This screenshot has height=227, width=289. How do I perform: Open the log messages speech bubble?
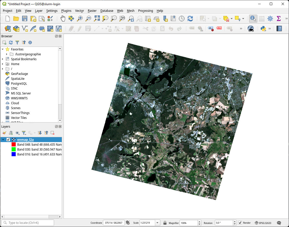pyautogui.click(x=279, y=223)
